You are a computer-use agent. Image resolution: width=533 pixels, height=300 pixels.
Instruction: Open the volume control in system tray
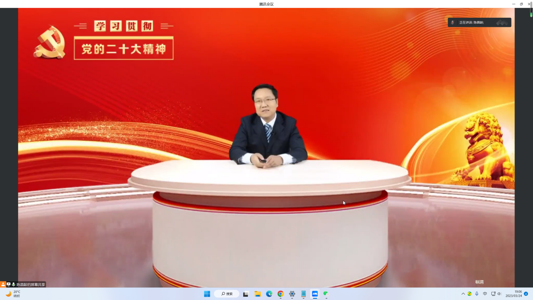pyautogui.click(x=499, y=294)
